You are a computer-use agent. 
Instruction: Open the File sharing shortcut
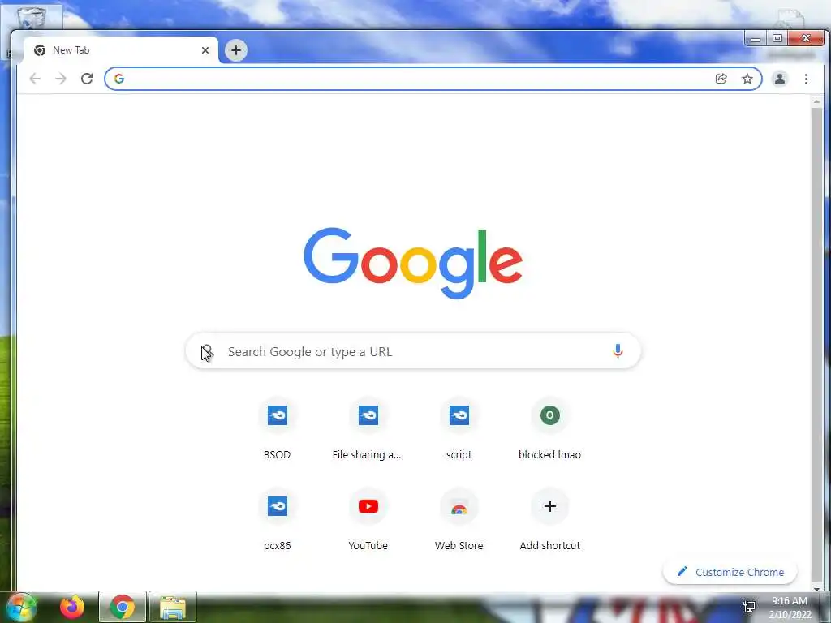(x=368, y=430)
